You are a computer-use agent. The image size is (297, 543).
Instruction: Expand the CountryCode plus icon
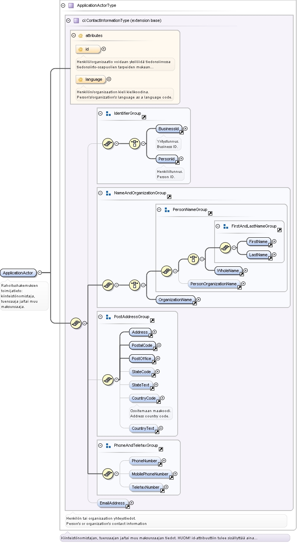[163, 398]
